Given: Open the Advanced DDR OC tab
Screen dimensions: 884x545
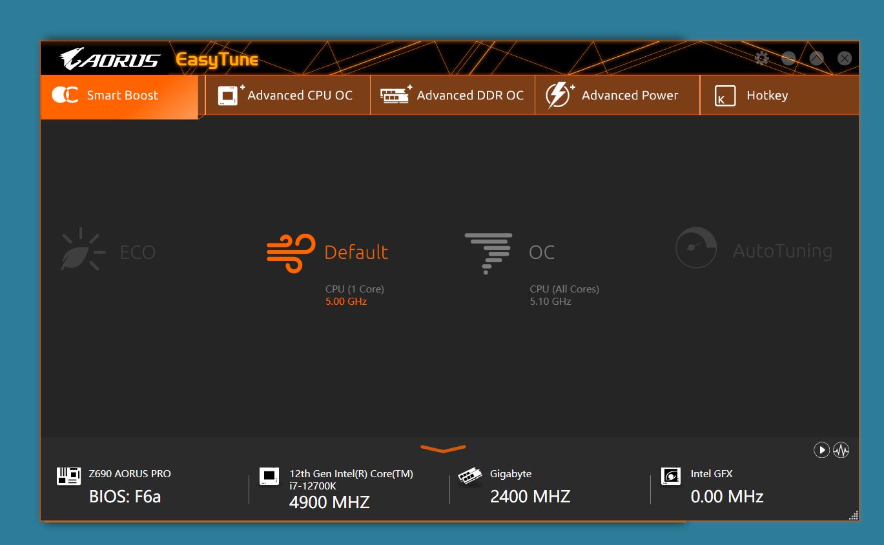Looking at the screenshot, I should (452, 96).
